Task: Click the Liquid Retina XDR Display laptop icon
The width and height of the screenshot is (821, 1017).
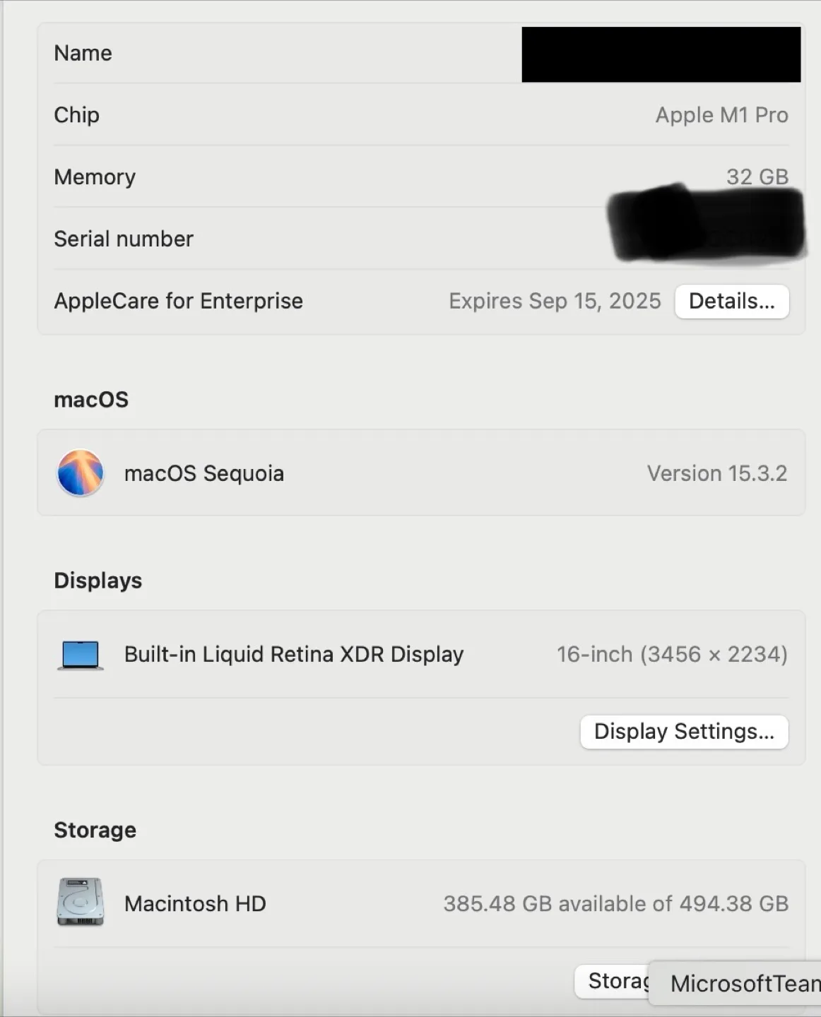Action: click(78, 654)
